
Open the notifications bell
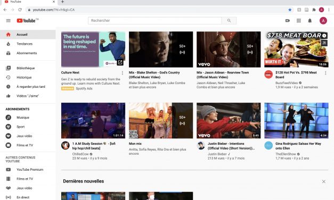pos(309,21)
